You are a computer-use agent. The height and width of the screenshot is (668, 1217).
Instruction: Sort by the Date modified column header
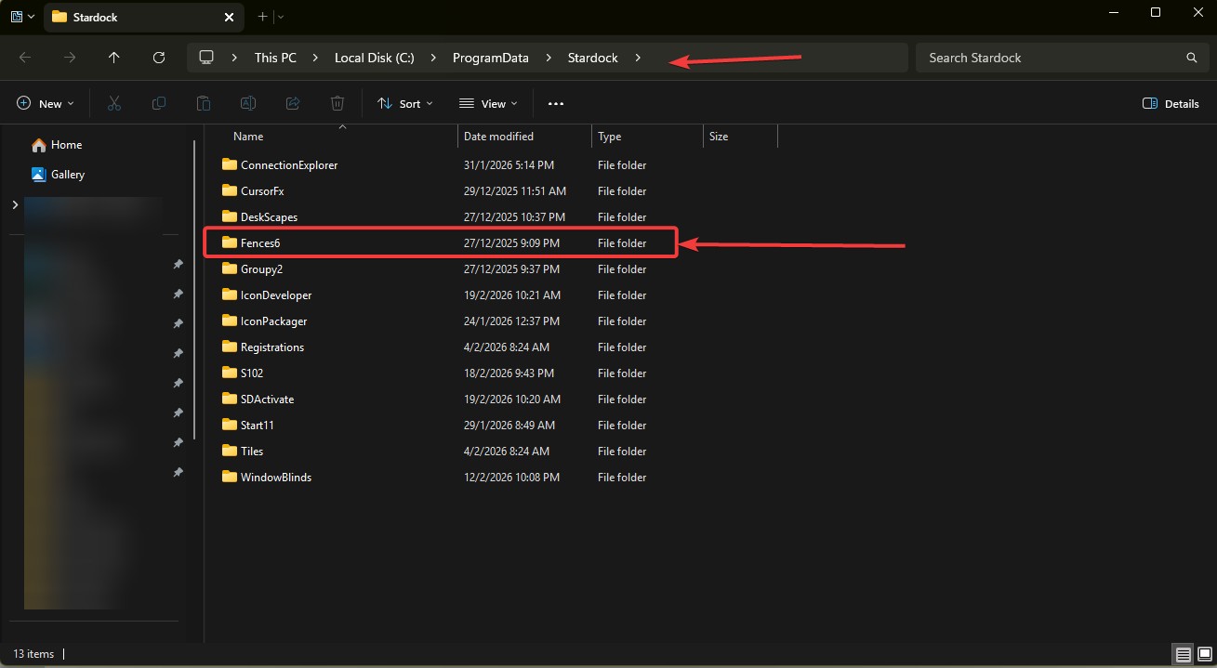[x=499, y=137]
